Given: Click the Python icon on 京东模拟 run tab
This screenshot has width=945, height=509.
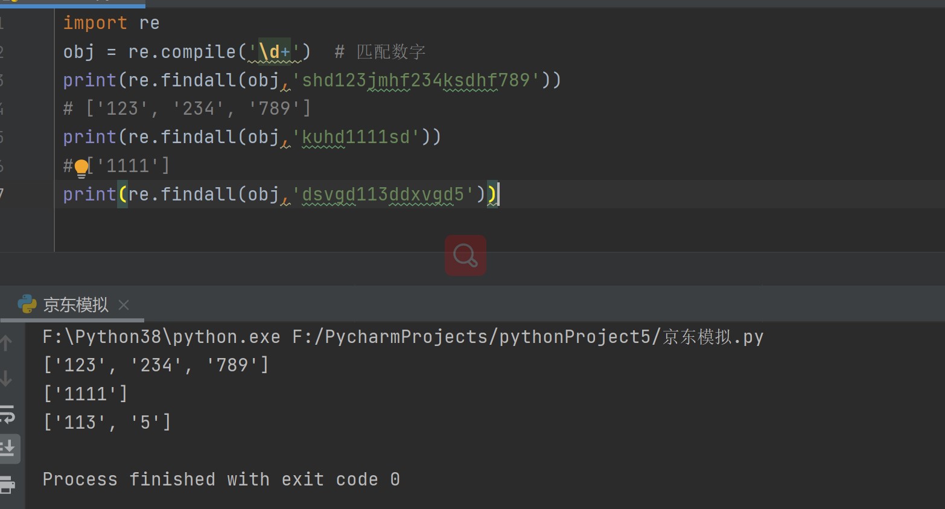Looking at the screenshot, I should coord(27,304).
